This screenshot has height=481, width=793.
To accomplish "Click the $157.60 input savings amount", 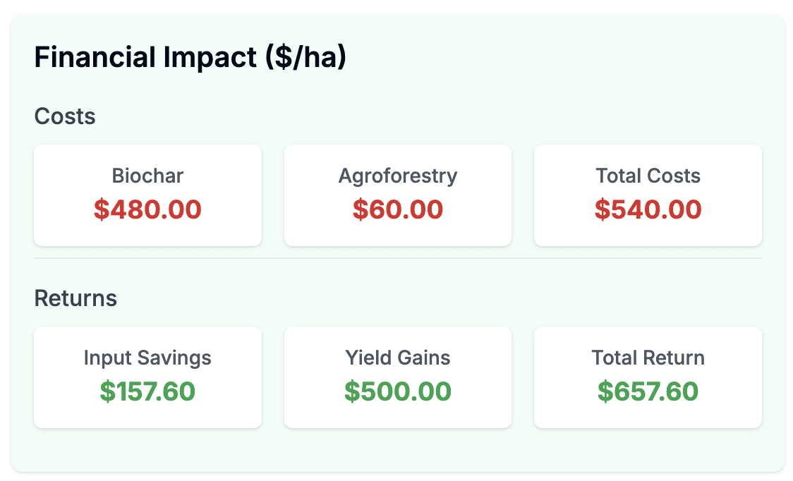I will click(147, 391).
